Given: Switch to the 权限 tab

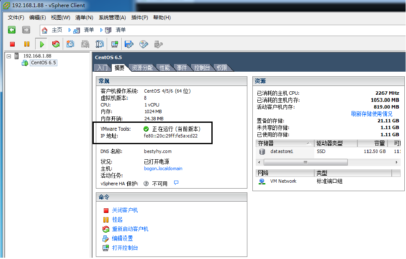Looking at the screenshot, I should point(222,67).
